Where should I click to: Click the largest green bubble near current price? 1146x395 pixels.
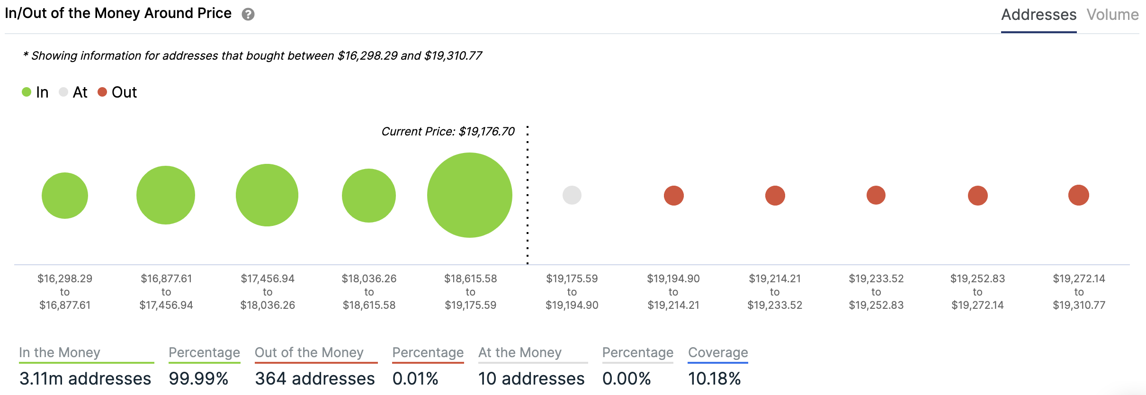(x=470, y=195)
